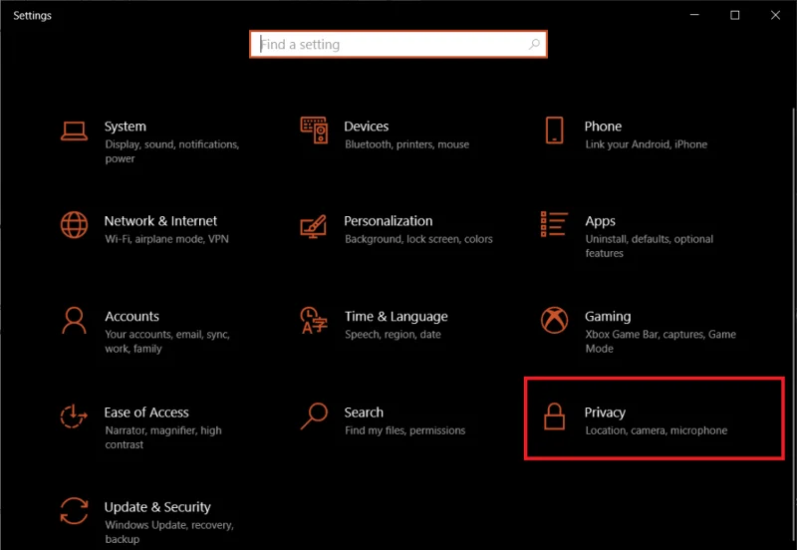This screenshot has height=550, width=797.
Task: Click 'Uninstall, defaults, optional features' text
Action: click(650, 246)
